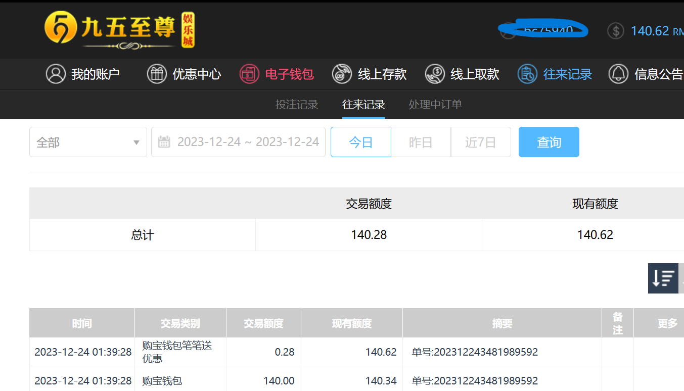The width and height of the screenshot is (684, 391).
Task: Click the 购宝钱包 type in 140.00 row
Action: click(162, 381)
